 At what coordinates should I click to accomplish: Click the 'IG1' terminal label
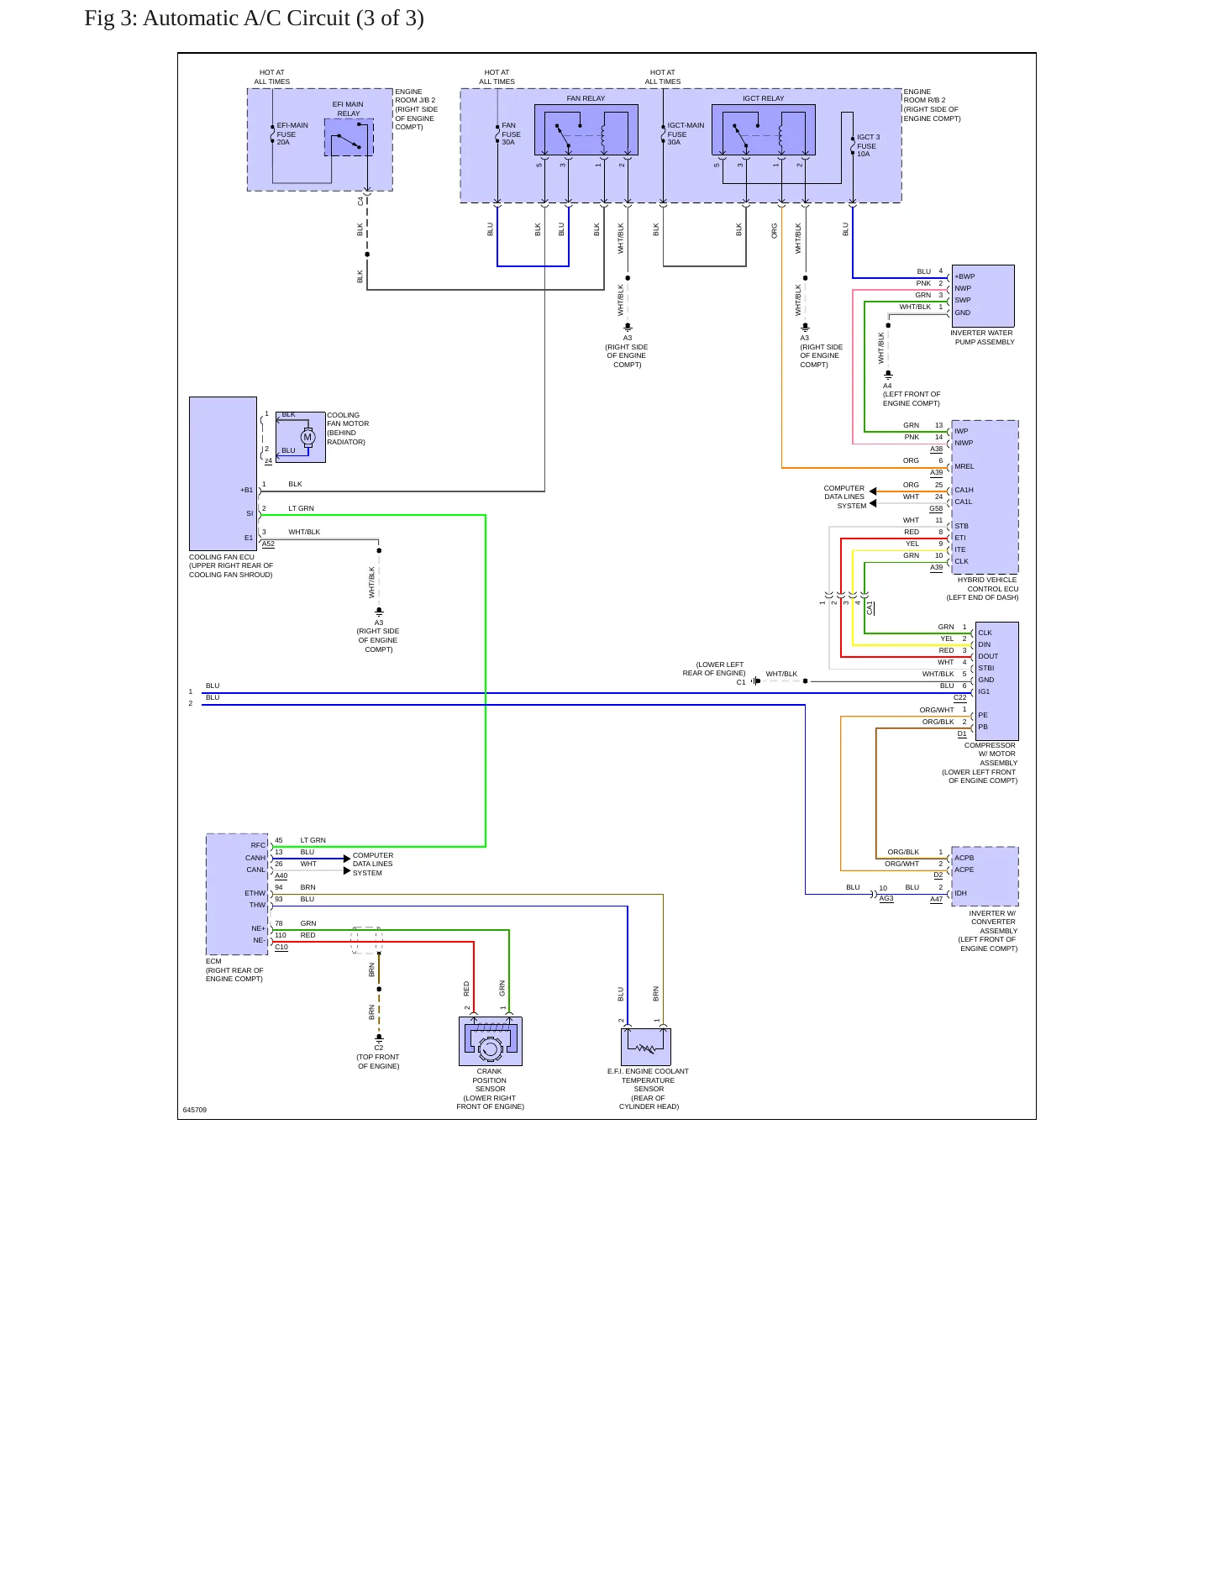coord(984,691)
